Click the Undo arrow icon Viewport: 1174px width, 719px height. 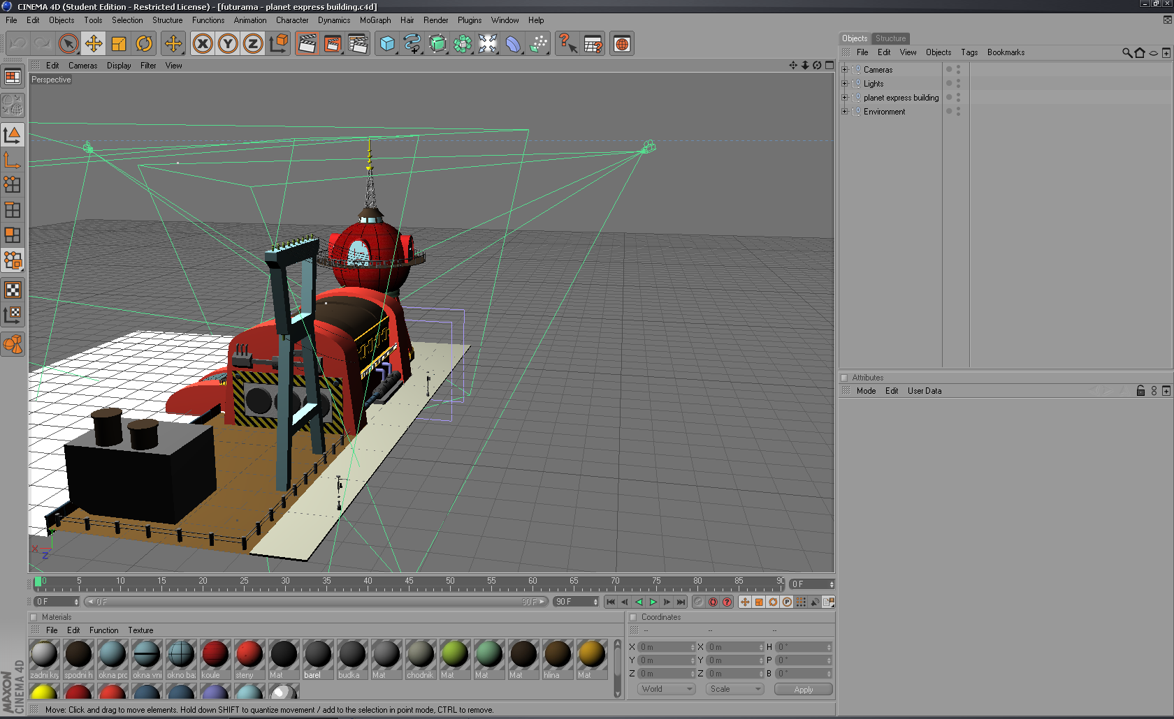[17, 44]
